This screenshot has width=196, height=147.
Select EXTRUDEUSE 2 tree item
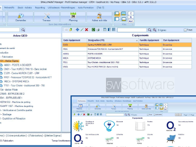pyautogui.click(x=12, y=94)
